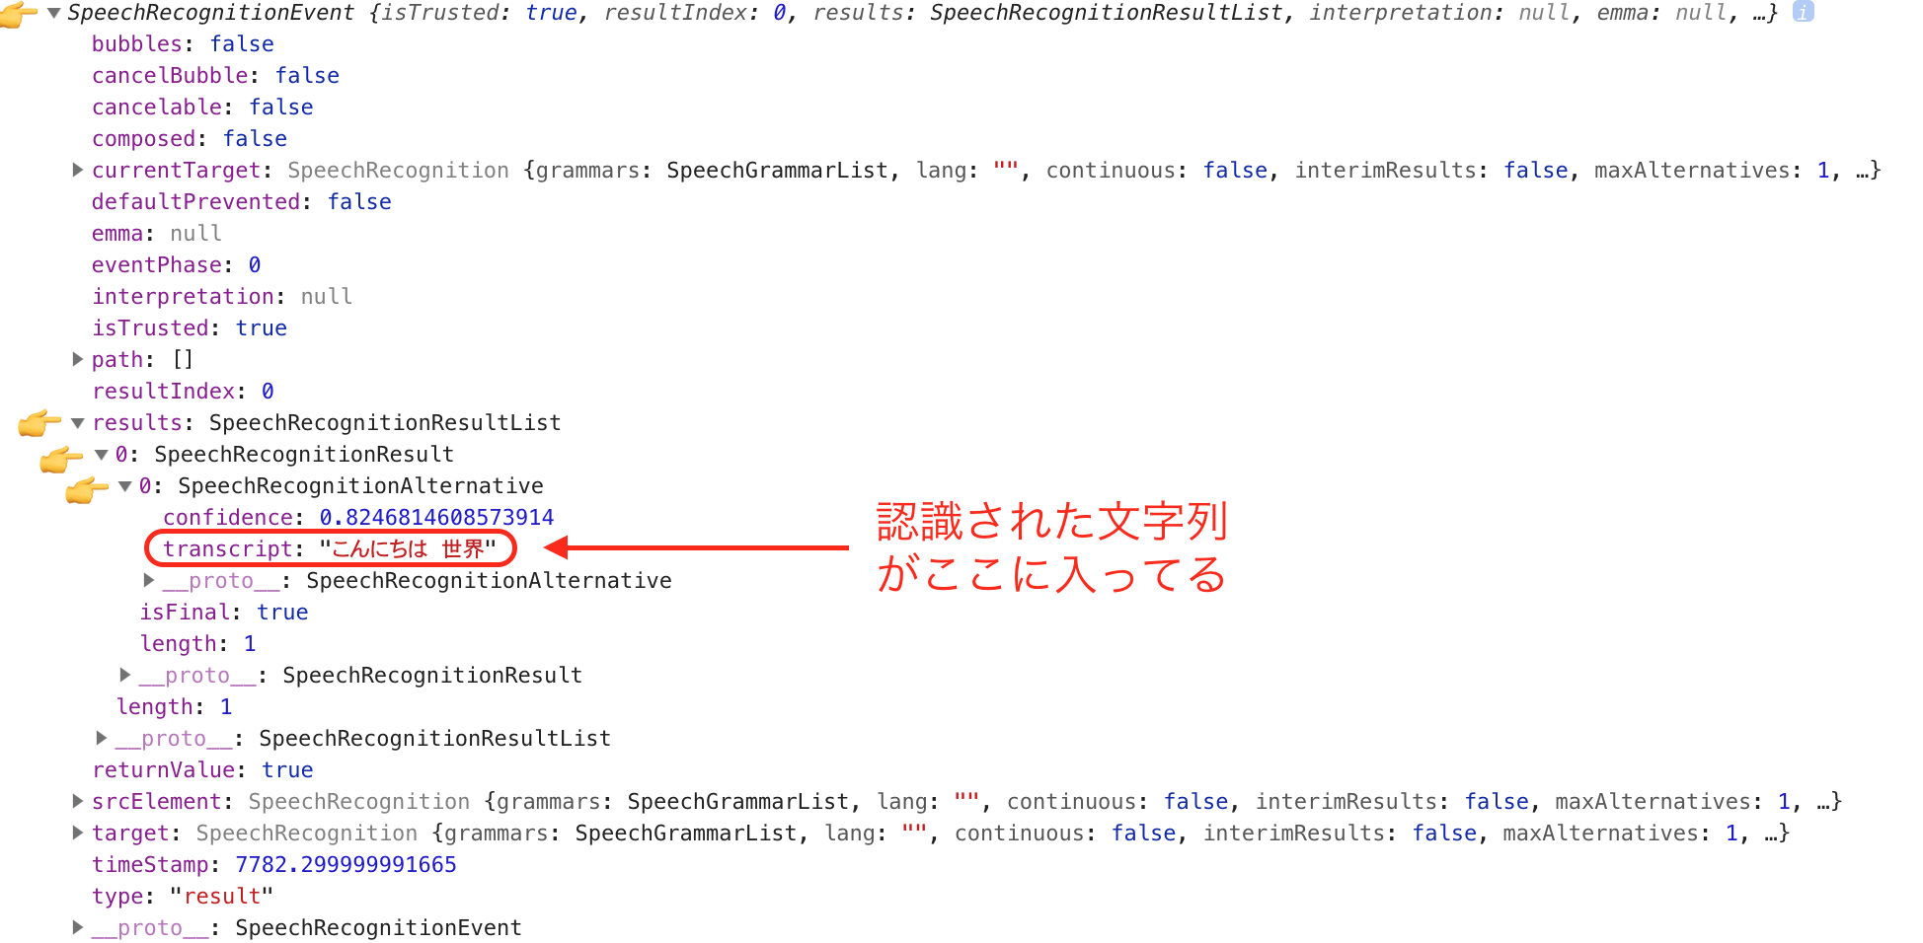
Task: Click the confidence value 0.8246814608573914
Action: tap(435, 517)
